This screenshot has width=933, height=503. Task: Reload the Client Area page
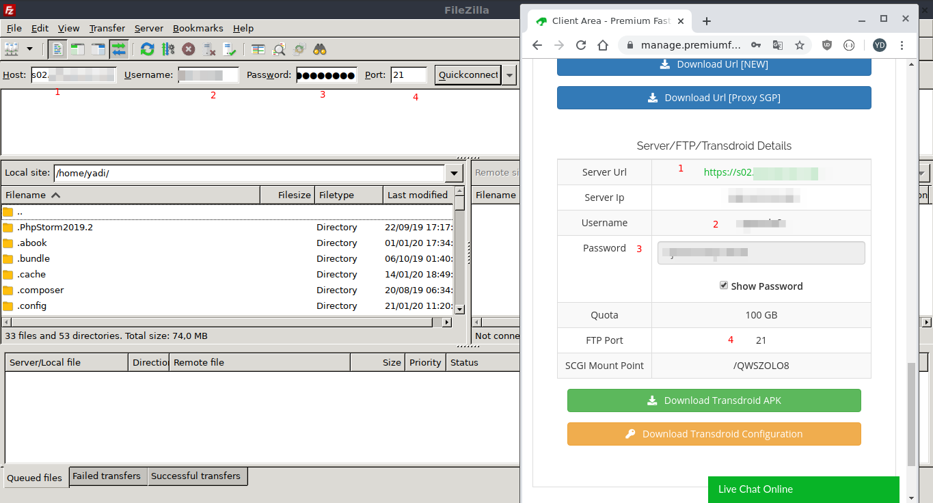(x=581, y=45)
